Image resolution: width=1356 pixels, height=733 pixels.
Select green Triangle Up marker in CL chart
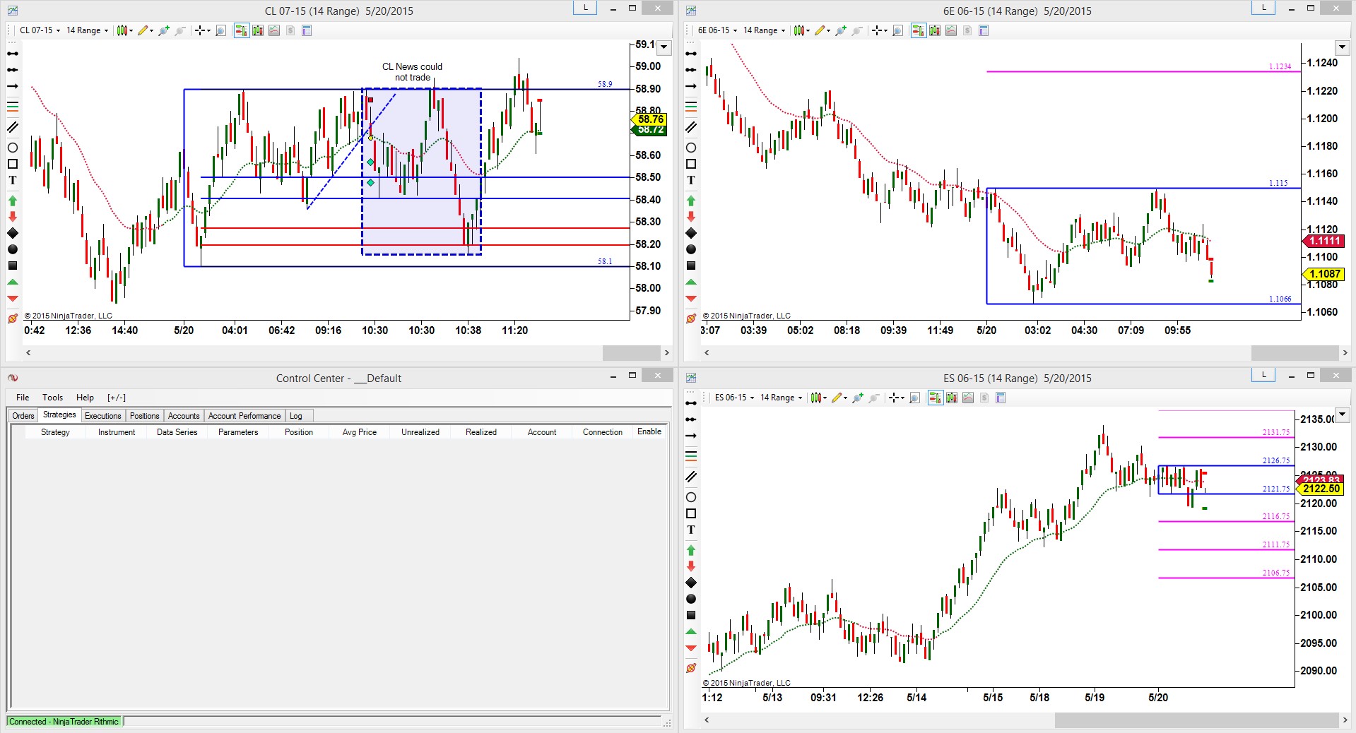click(13, 282)
